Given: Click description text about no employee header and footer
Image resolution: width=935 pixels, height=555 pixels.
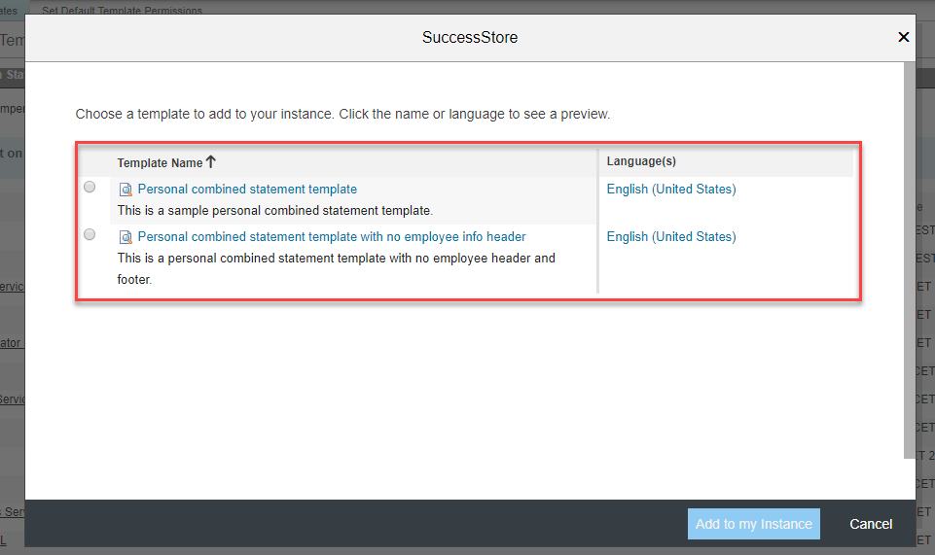Looking at the screenshot, I should (336, 268).
